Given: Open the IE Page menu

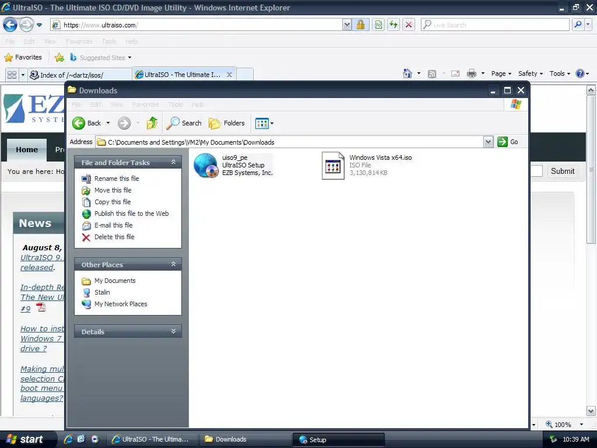Looking at the screenshot, I should [501, 73].
